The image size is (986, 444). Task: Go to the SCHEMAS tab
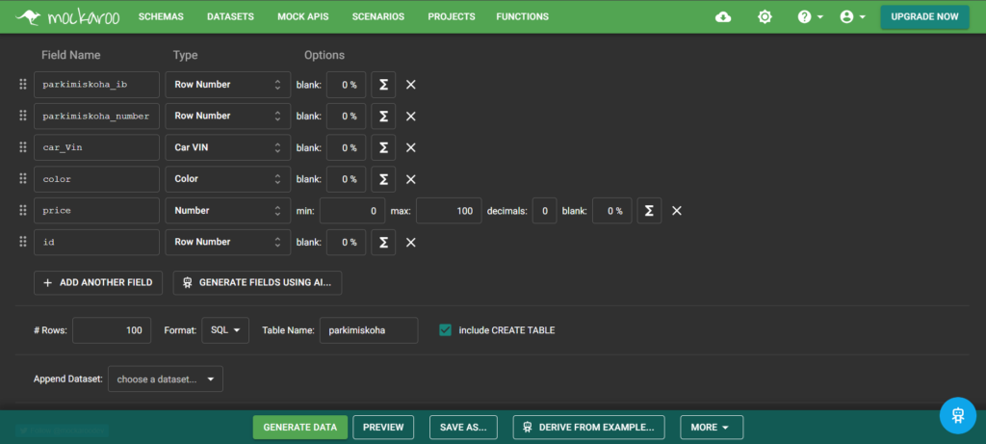(161, 17)
